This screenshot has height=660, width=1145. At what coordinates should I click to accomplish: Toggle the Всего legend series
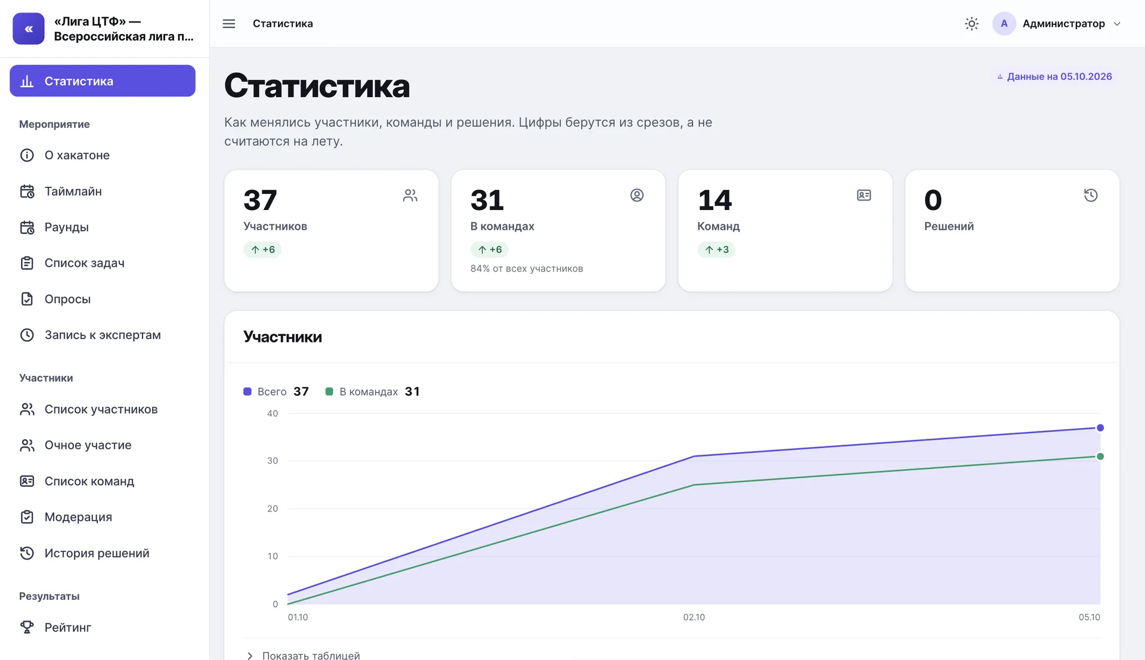[x=276, y=391]
